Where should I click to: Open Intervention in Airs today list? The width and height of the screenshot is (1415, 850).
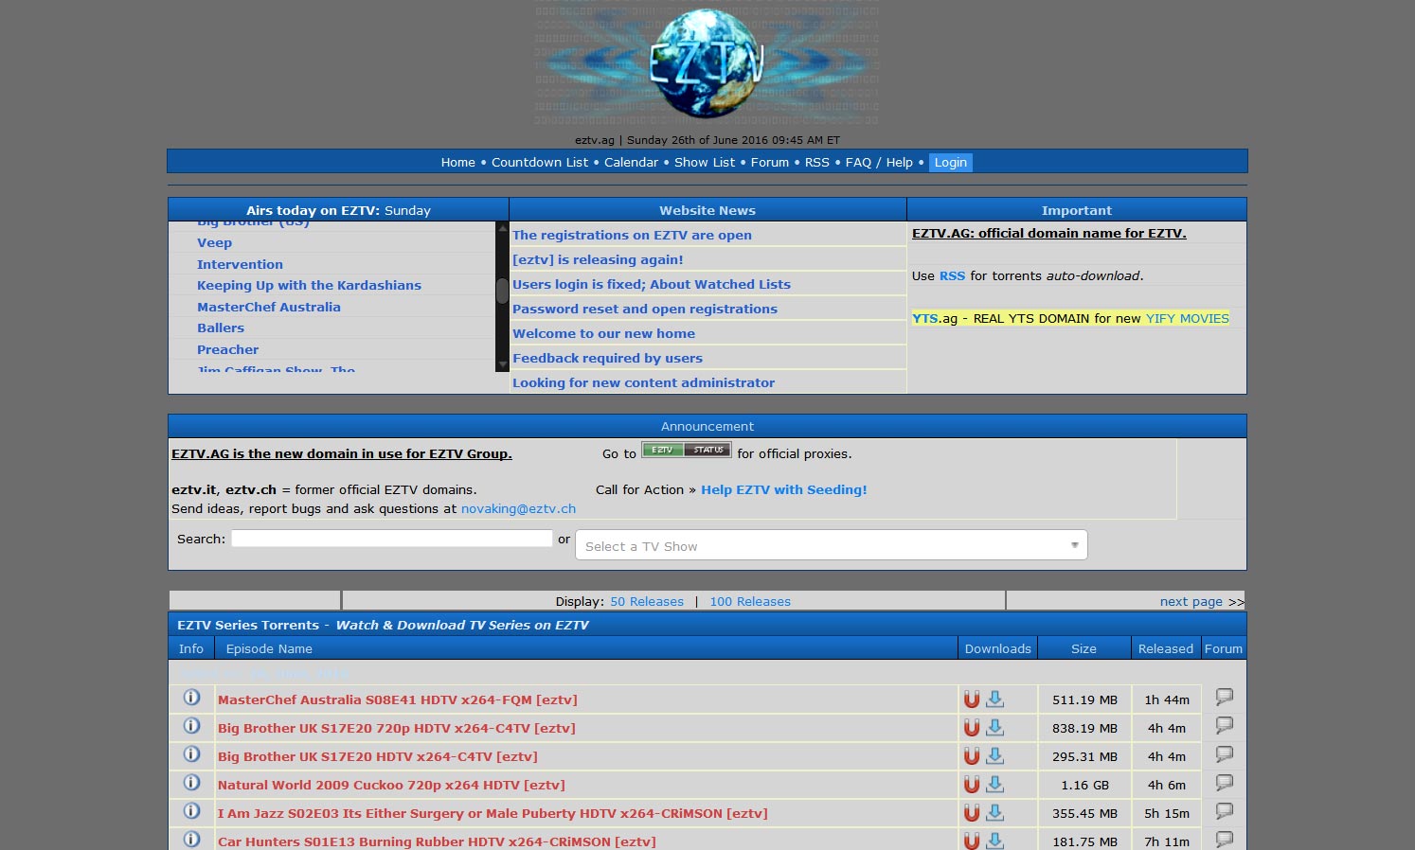240,265
